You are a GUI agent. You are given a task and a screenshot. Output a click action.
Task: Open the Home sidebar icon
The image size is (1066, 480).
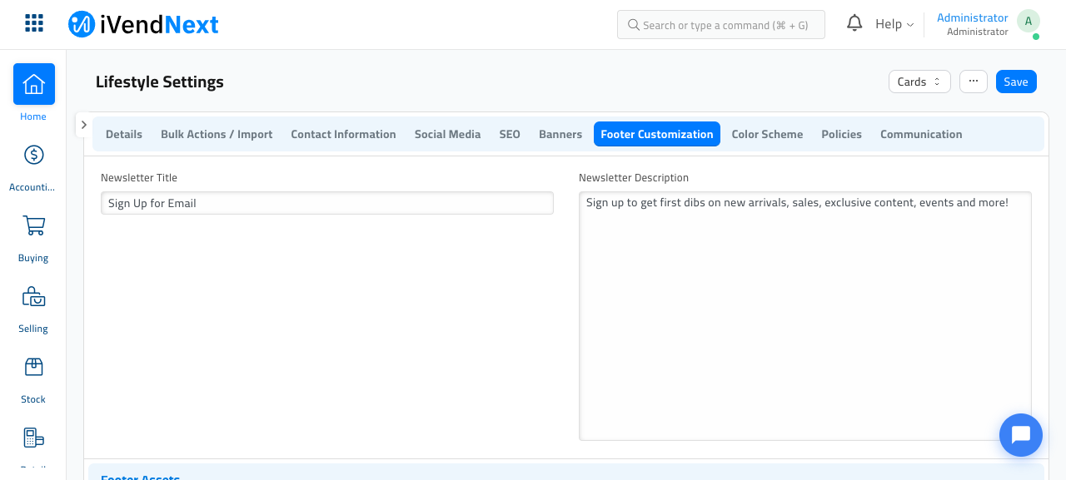[x=34, y=84]
